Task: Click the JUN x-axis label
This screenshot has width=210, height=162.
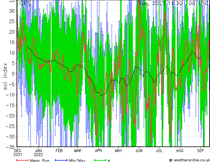Action: point(139,151)
